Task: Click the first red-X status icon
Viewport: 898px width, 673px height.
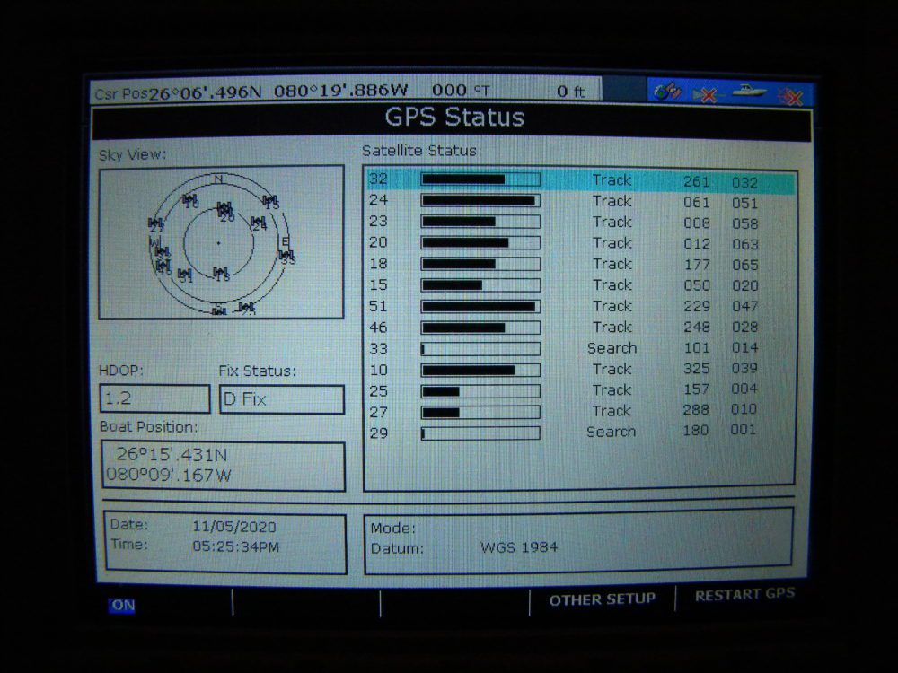Action: click(x=707, y=93)
